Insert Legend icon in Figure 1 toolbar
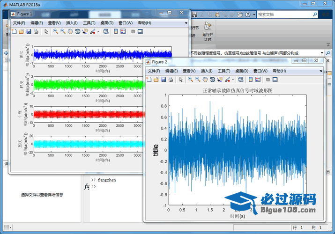This screenshot has height=234, width=335. [x=123, y=31]
